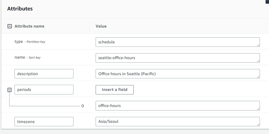Click the "seattle-office-hours" sort key value field
The width and height of the screenshot is (269, 134).
click(x=177, y=58)
